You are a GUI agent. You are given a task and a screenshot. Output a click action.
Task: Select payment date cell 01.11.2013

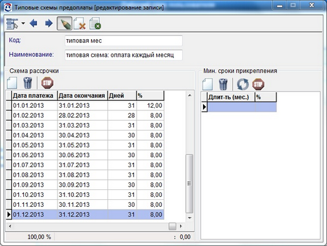35,204
